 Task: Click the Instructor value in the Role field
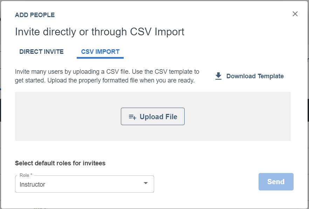click(x=32, y=185)
